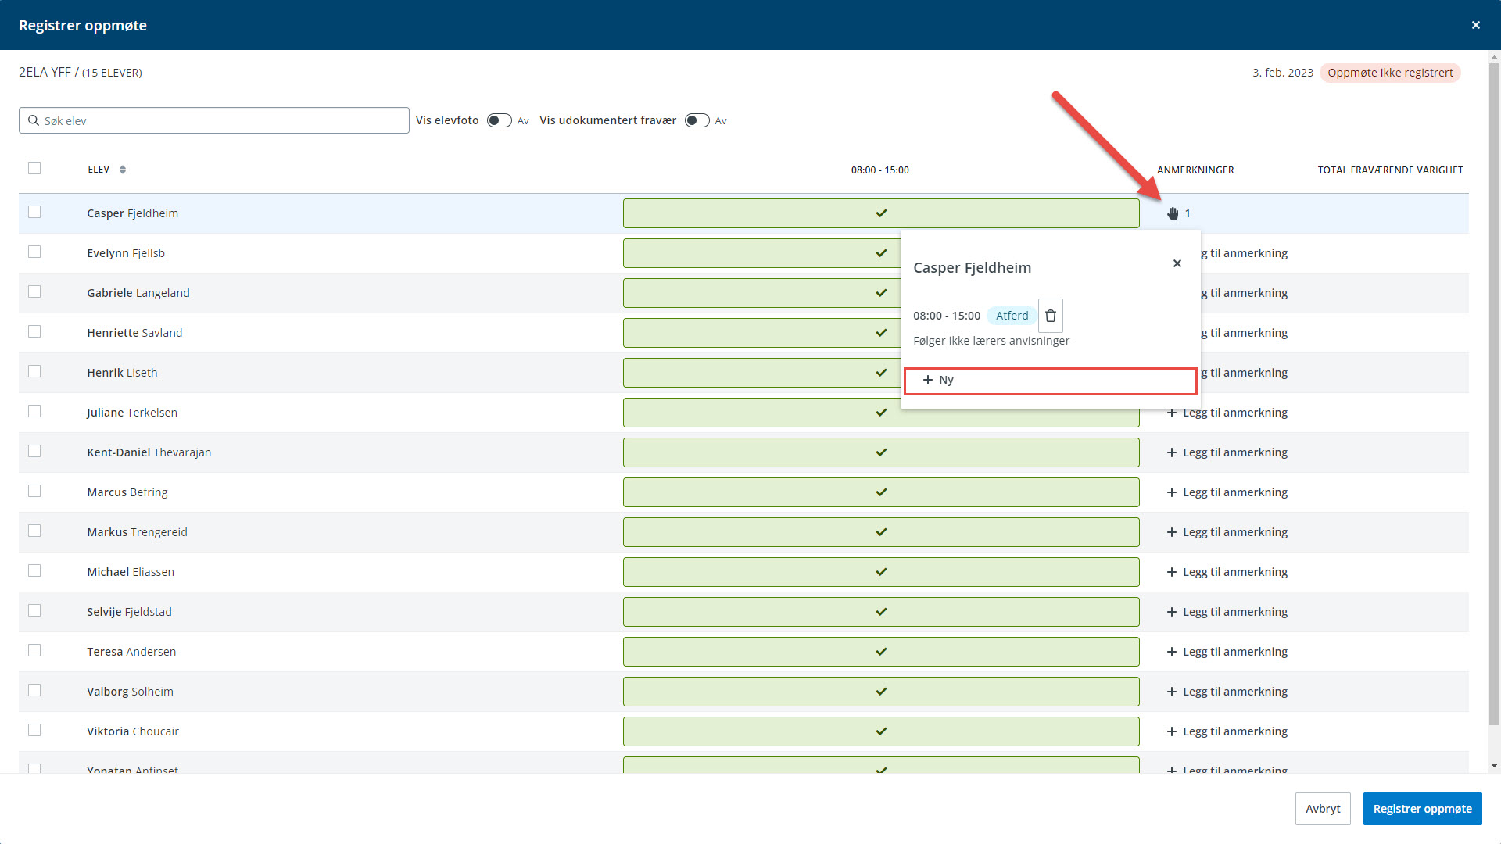Image resolution: width=1501 pixels, height=844 pixels.
Task: Add remark for Kent-Daniel Thevarajan
Action: pyautogui.click(x=1227, y=452)
